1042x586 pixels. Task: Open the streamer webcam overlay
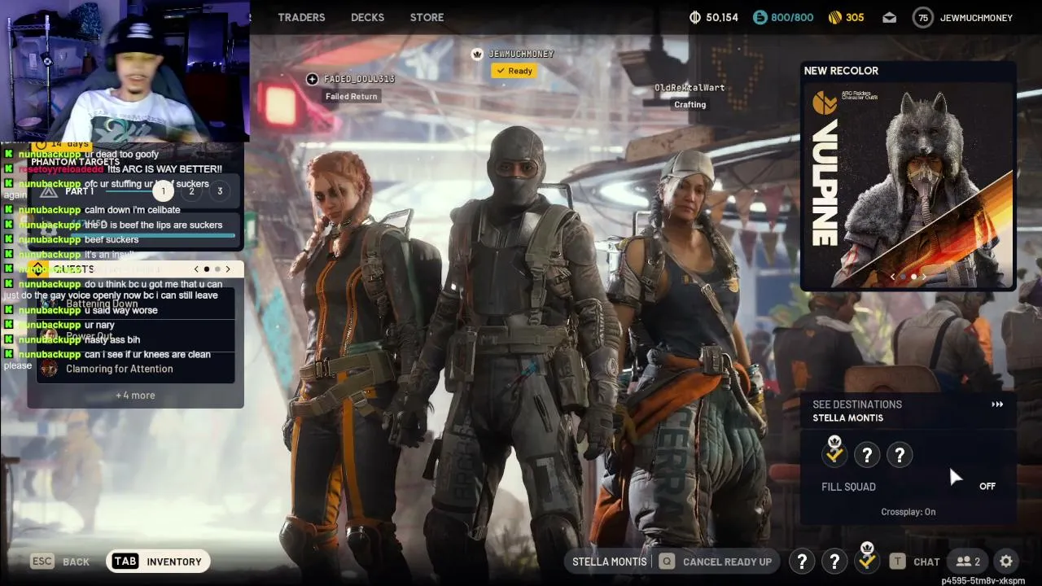(x=125, y=72)
